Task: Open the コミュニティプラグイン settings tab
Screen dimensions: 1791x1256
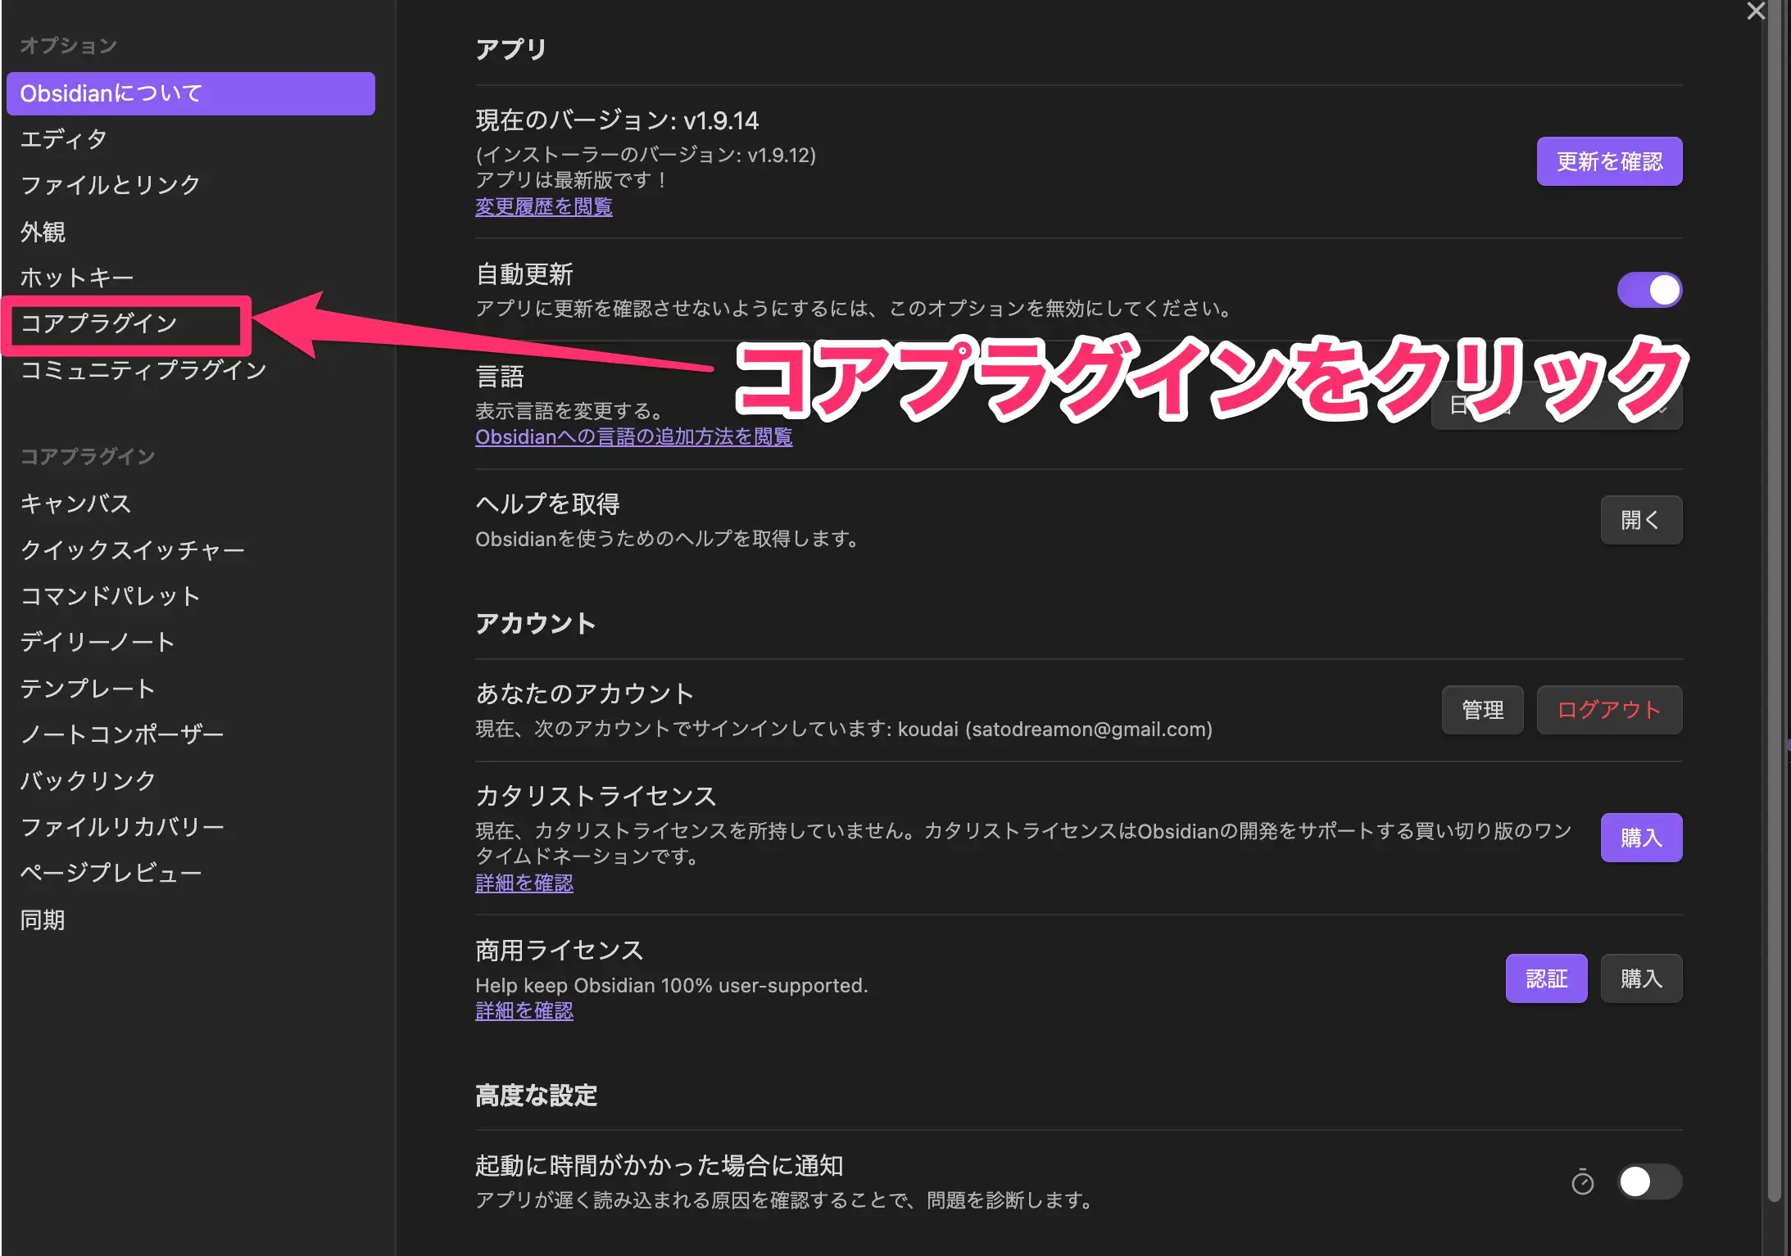Action: tap(191, 370)
